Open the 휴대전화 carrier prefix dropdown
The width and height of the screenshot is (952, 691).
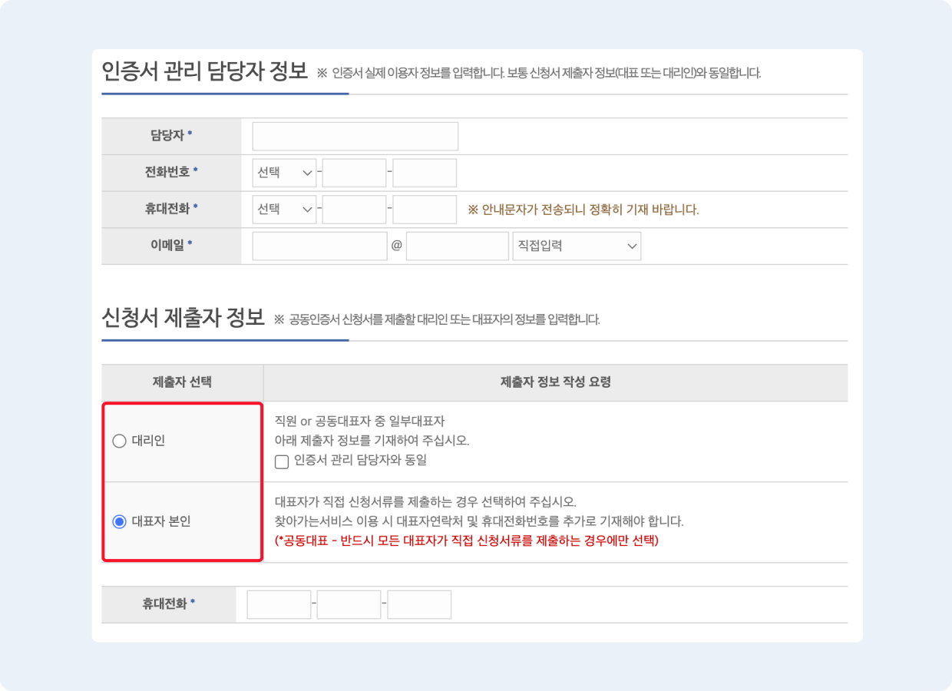(x=283, y=209)
